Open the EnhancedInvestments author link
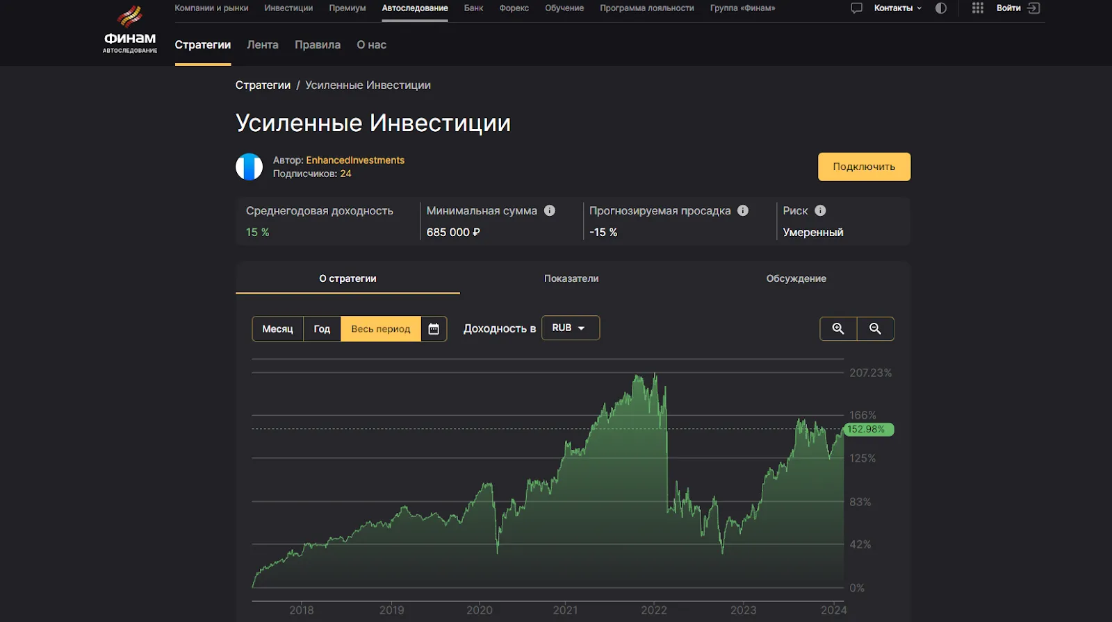The width and height of the screenshot is (1112, 622). pos(355,160)
